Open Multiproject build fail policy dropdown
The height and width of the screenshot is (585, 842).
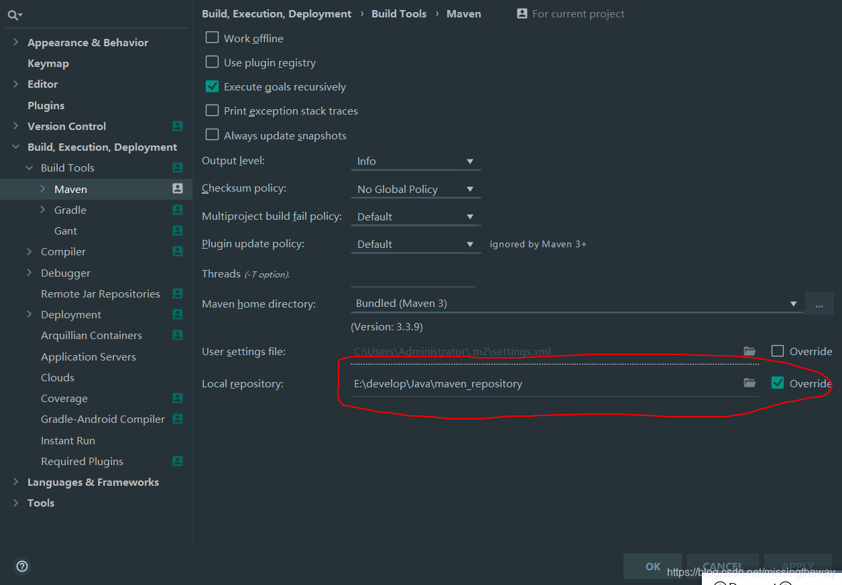[416, 217]
